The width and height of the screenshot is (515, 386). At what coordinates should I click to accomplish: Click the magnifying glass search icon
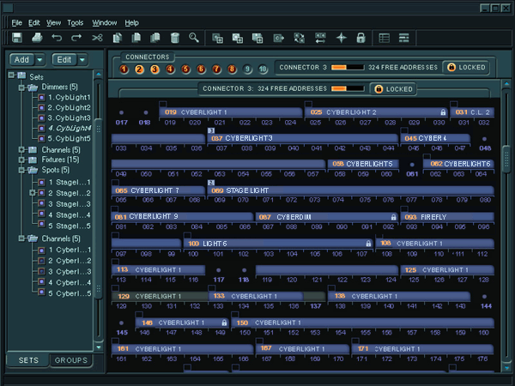pos(195,38)
